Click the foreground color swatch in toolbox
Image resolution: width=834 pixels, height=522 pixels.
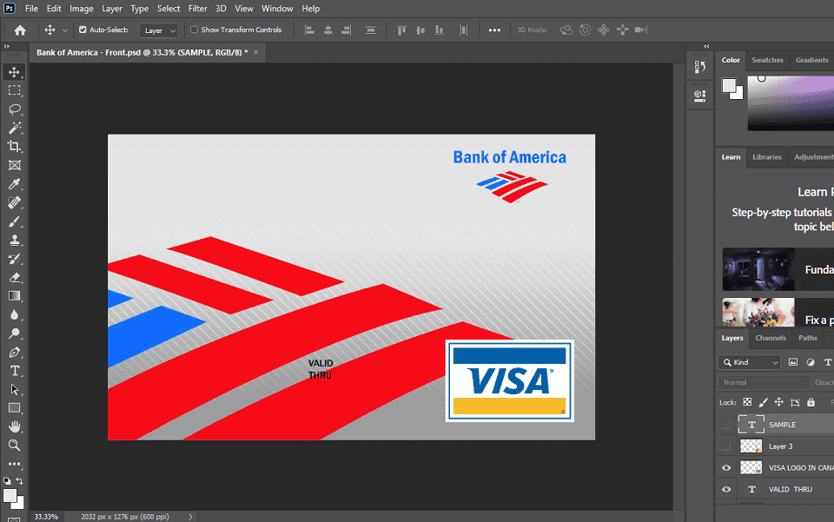click(10, 495)
